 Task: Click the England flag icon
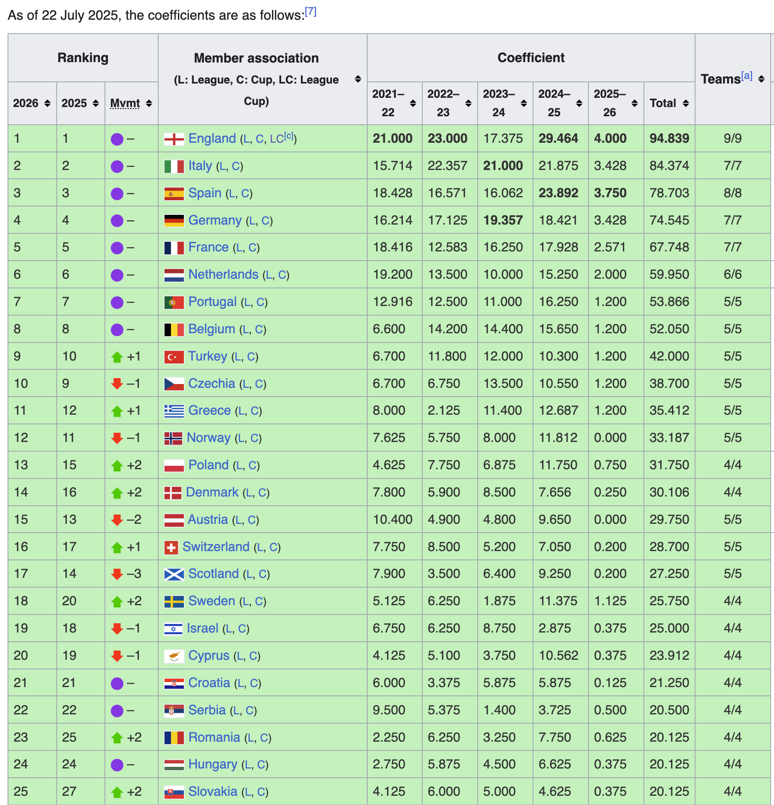[x=174, y=139]
